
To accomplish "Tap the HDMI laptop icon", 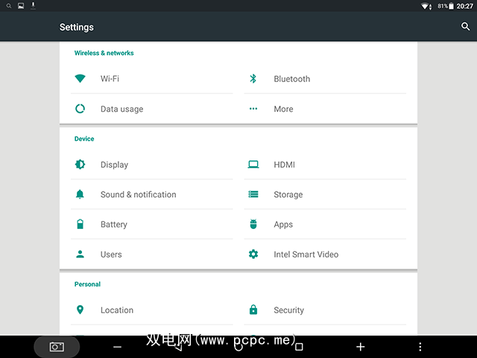I will 253,165.
